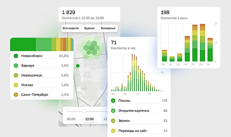Select the outlined hexagon on the map

point(88,52)
